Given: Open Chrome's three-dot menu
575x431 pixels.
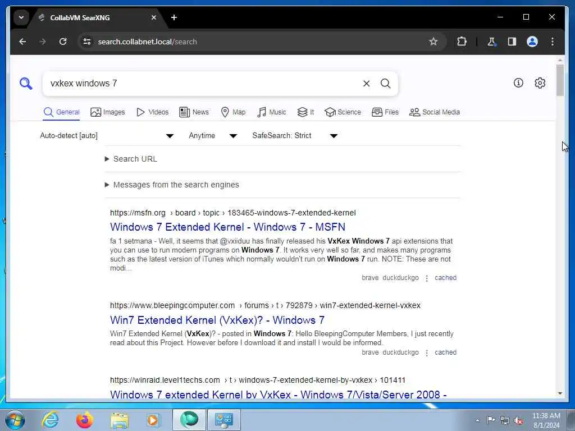Looking at the screenshot, I should [553, 42].
